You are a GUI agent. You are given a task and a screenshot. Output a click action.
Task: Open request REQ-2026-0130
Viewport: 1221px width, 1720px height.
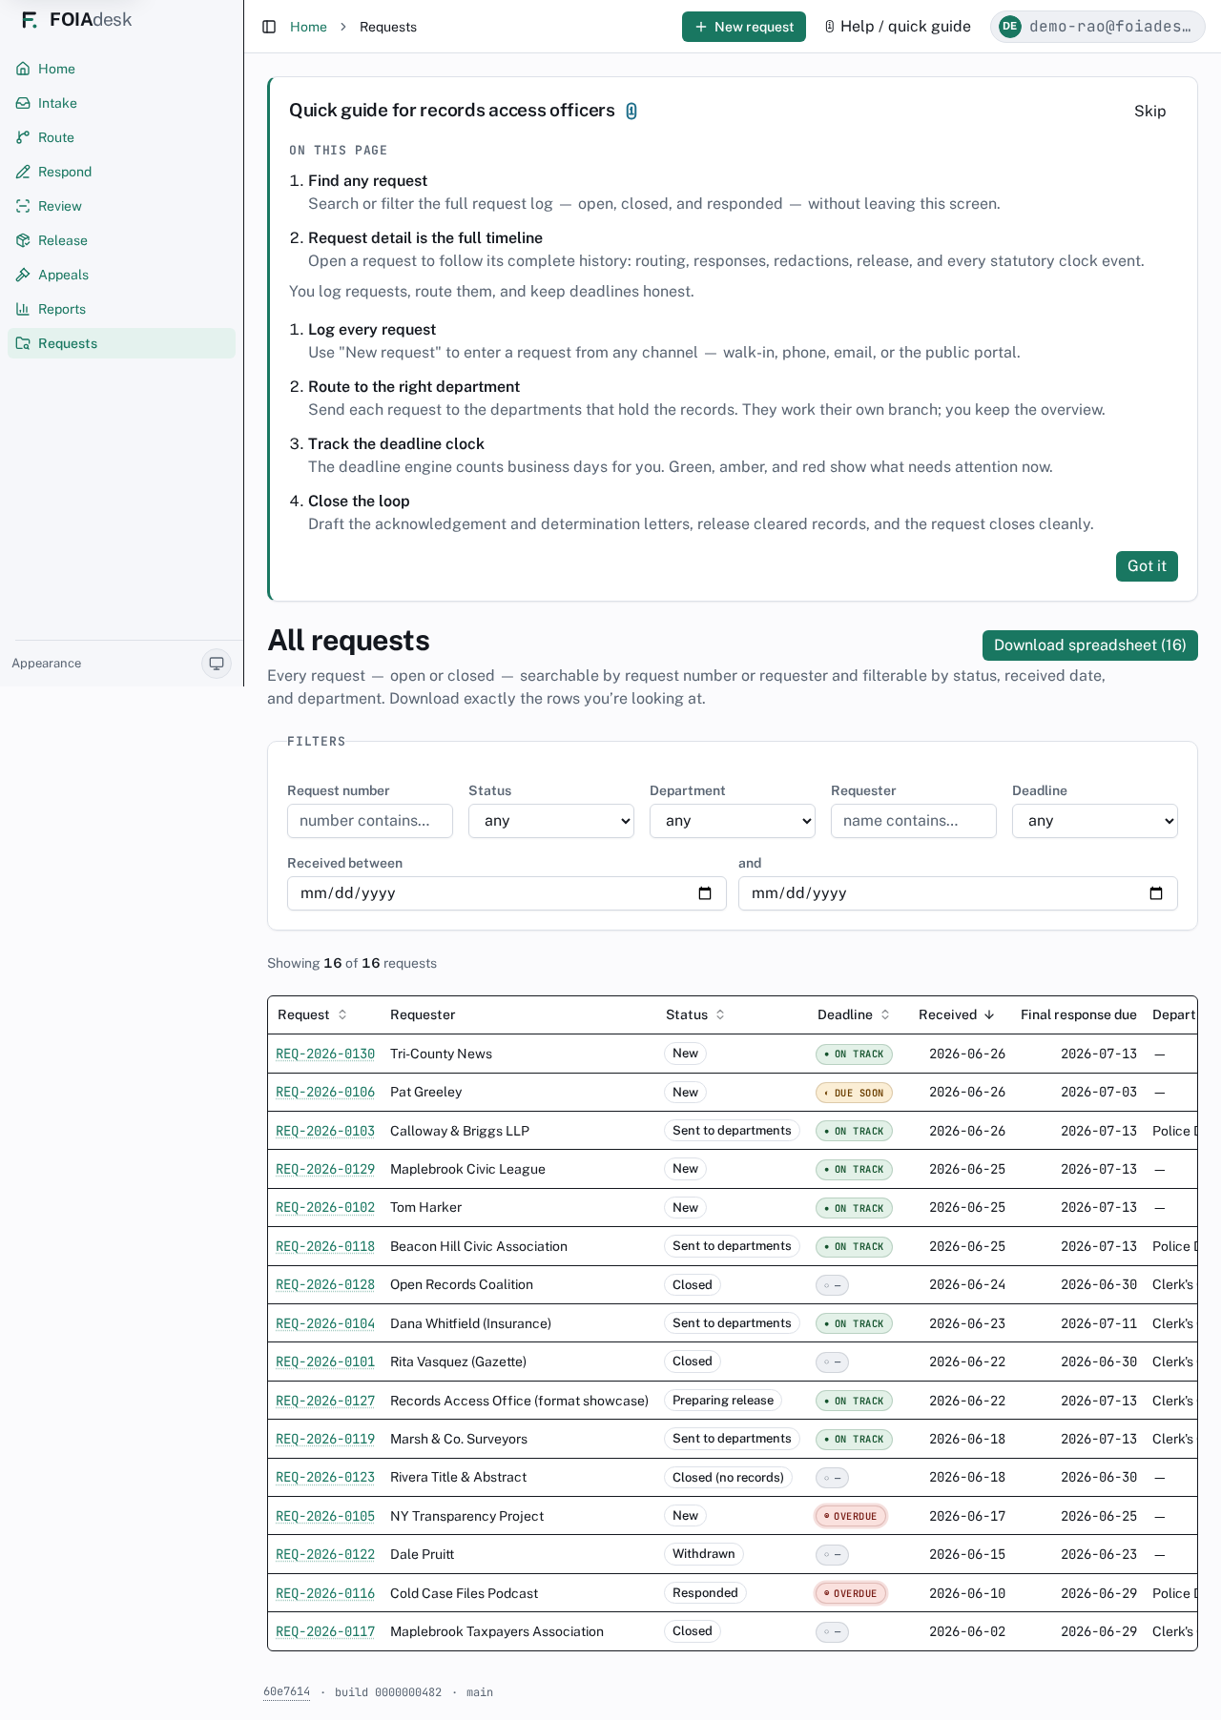pos(325,1054)
